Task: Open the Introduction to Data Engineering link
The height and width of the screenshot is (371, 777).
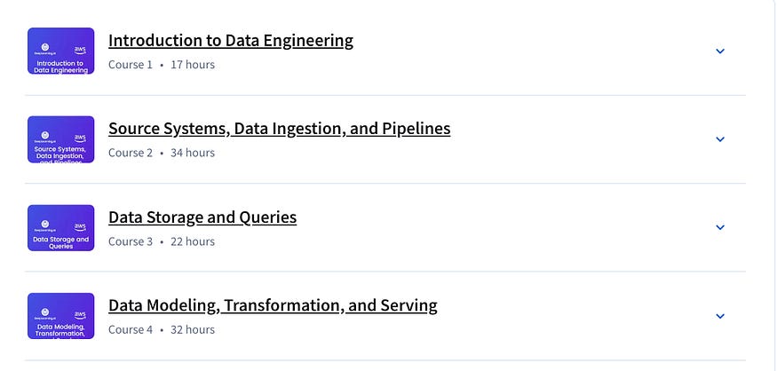Action: pos(231,41)
